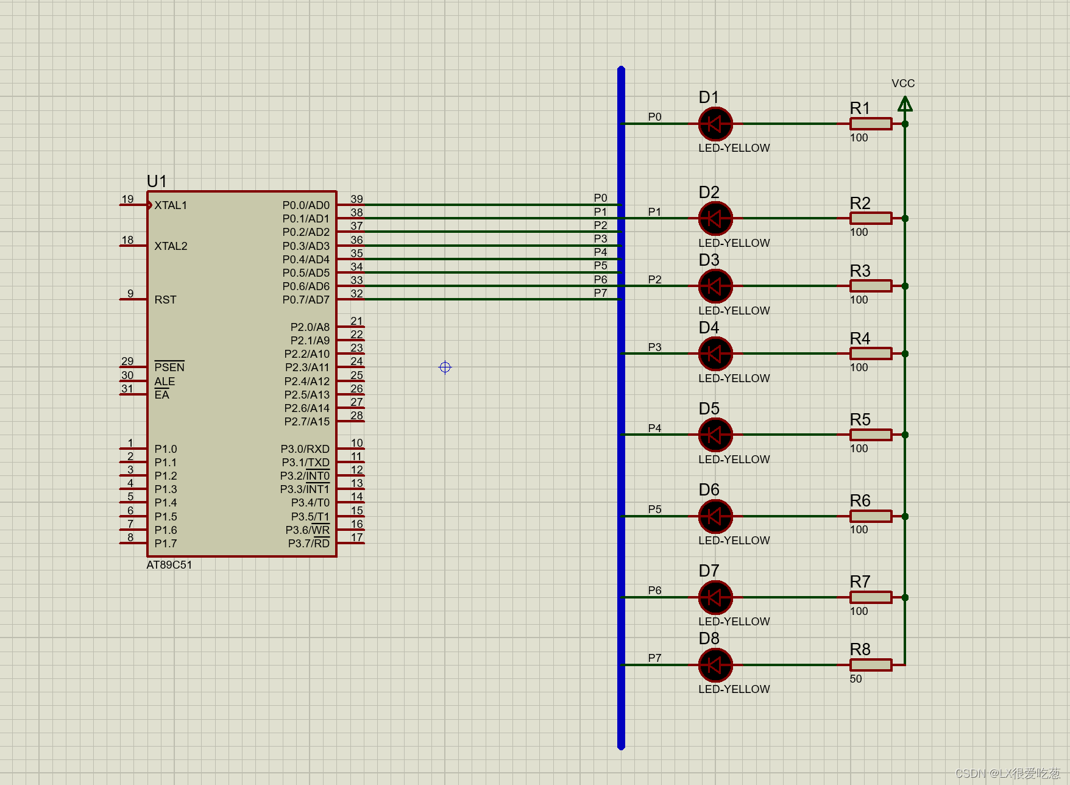Click wire label P7 near D8
The image size is (1070, 785).
654,658
